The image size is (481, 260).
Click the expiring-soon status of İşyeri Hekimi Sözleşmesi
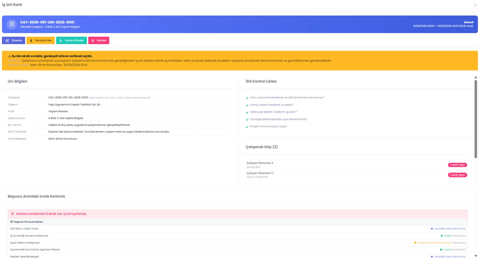pyautogui.click(x=440, y=243)
